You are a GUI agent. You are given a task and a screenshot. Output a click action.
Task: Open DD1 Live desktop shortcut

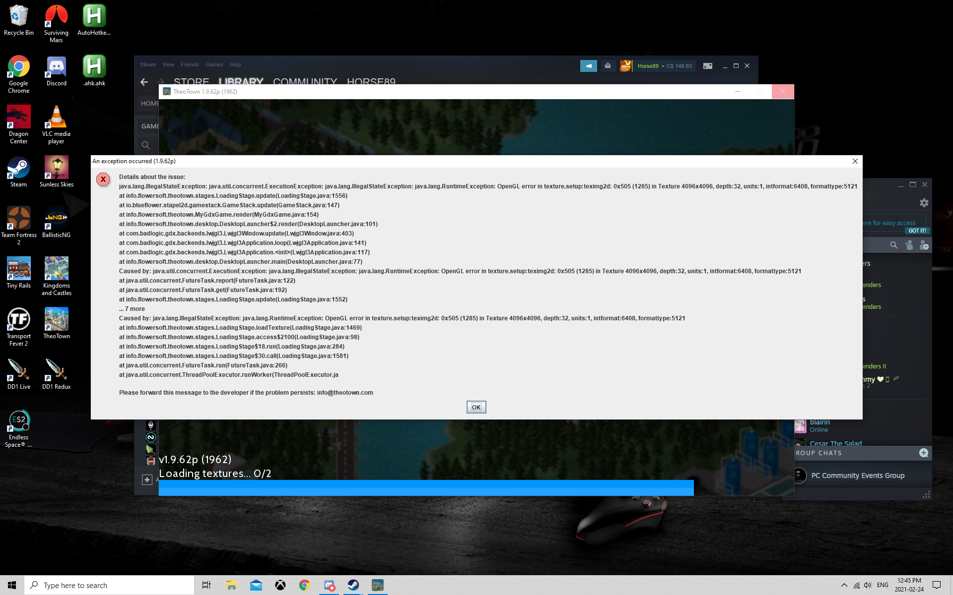(x=19, y=374)
